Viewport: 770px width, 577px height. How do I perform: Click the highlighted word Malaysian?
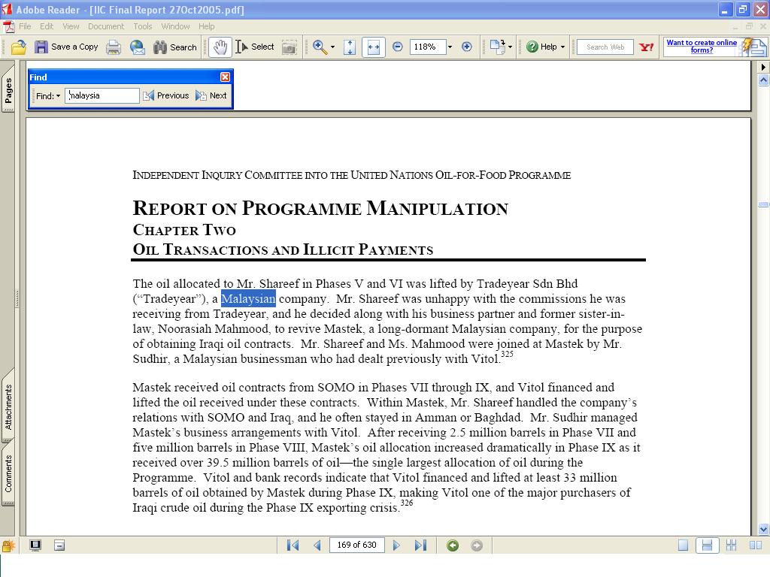(x=248, y=299)
